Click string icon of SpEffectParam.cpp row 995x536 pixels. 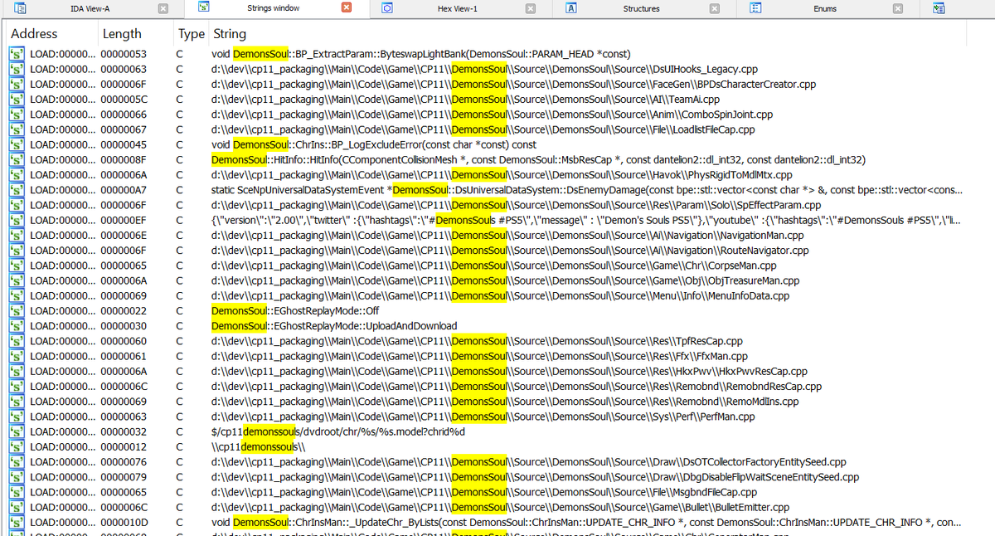[x=17, y=205]
